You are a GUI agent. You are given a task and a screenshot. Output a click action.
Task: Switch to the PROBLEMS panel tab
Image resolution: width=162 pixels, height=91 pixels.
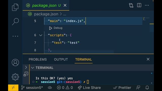tap(38, 59)
